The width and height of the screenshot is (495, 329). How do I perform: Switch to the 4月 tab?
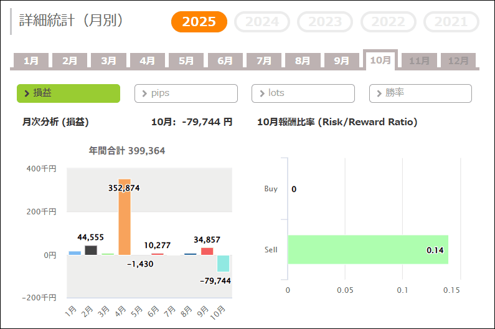[x=148, y=61]
